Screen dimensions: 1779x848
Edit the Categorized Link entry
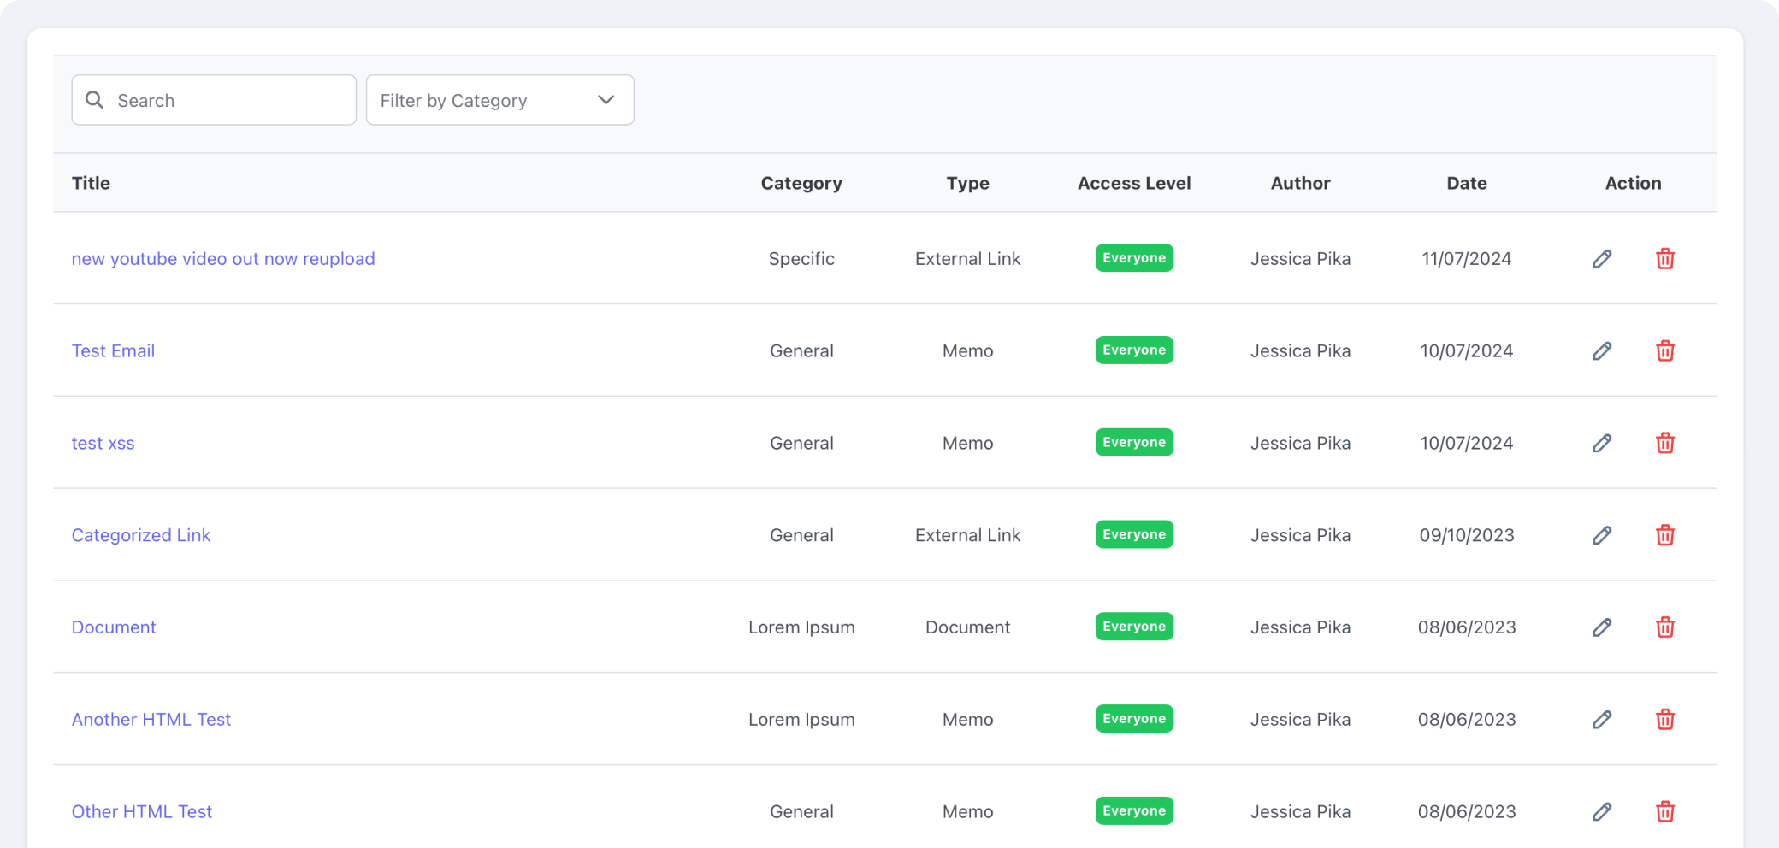pos(1602,536)
